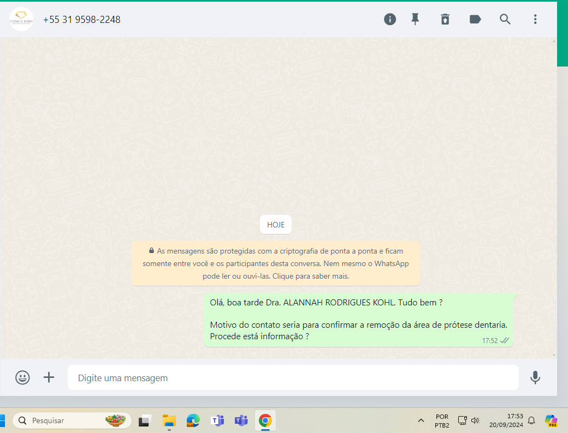Click the sent message to Dra. ALANNAH

(359, 320)
